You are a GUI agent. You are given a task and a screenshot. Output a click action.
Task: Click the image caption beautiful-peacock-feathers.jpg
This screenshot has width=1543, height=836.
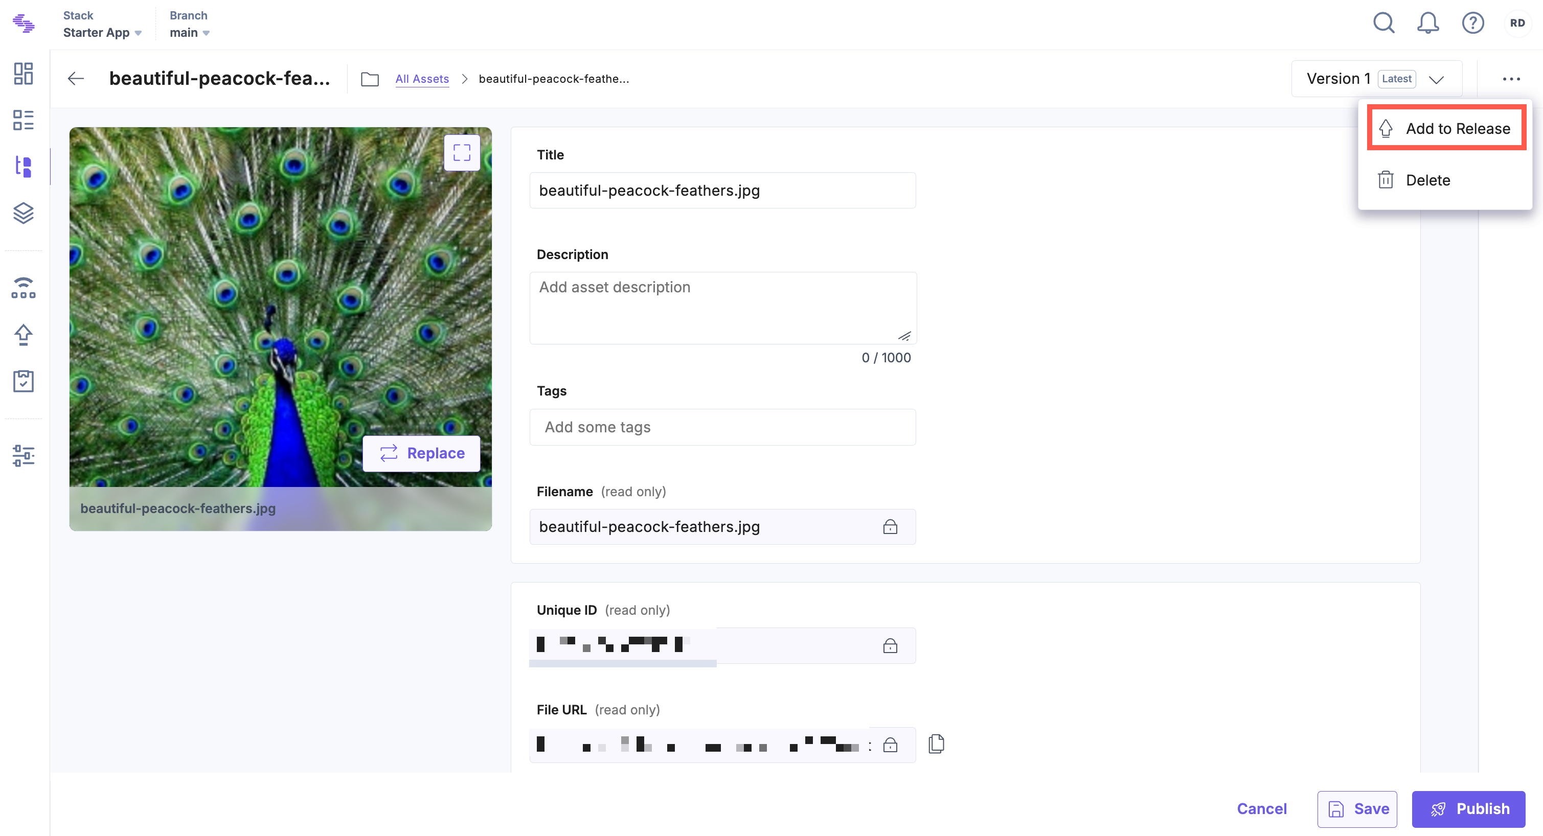tap(178, 508)
